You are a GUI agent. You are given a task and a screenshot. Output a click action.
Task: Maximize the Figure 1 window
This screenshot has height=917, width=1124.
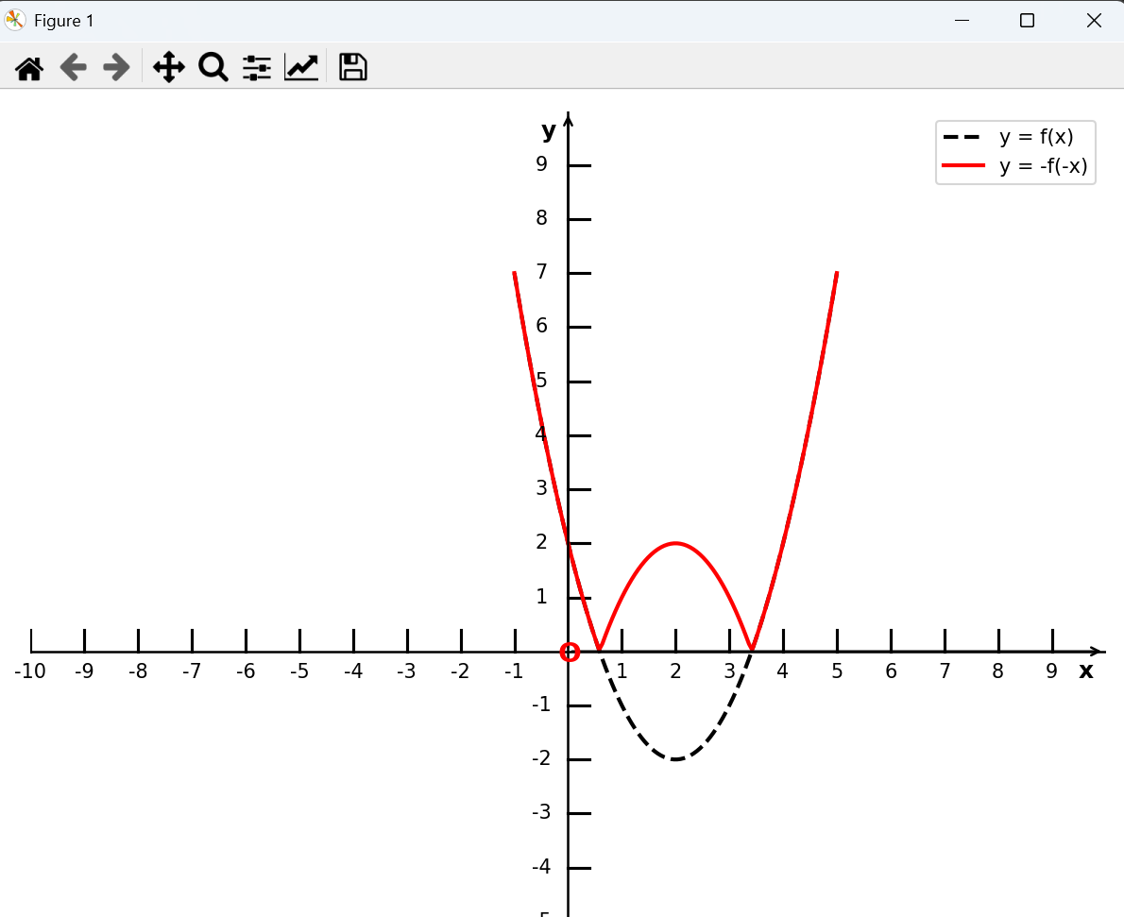click(x=1028, y=20)
